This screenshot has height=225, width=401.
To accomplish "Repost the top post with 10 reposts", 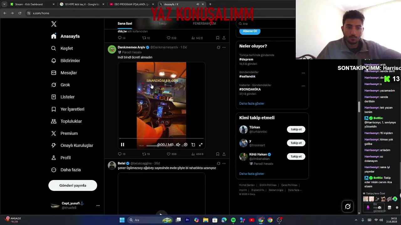I will point(146,38).
